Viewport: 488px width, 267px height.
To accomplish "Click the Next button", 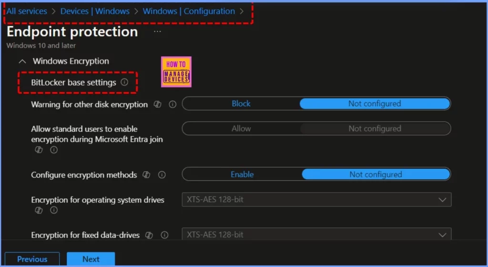I will [x=91, y=259].
